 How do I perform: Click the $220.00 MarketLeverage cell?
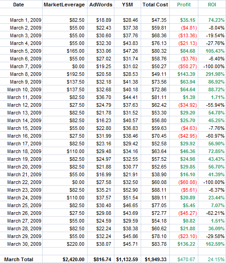pyautogui.click(x=65, y=244)
